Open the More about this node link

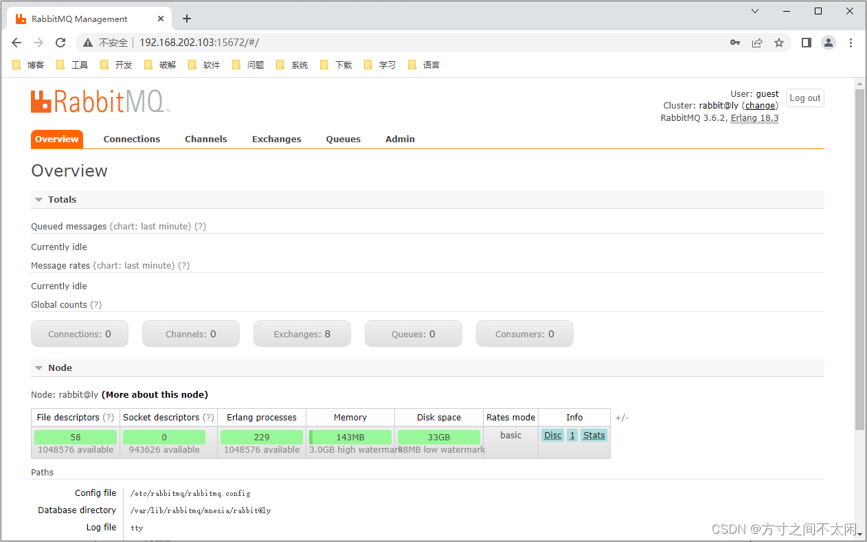coord(155,394)
